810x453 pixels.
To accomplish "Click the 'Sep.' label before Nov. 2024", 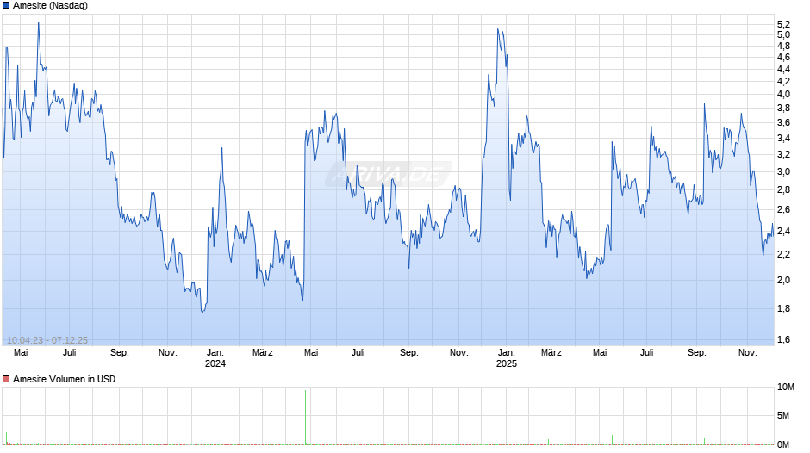I will (408, 353).
